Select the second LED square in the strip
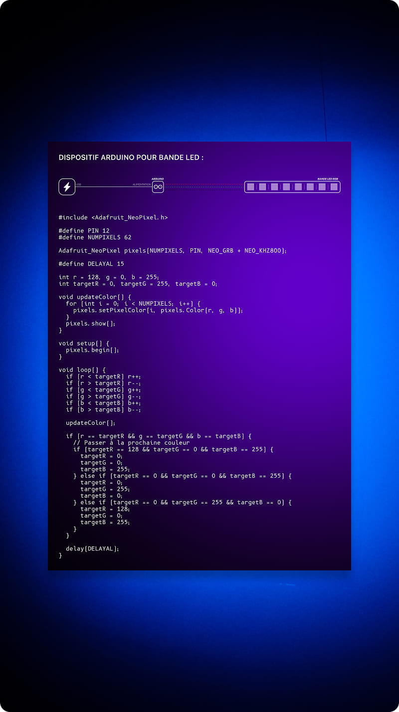This screenshot has width=399, height=712. (x=262, y=187)
